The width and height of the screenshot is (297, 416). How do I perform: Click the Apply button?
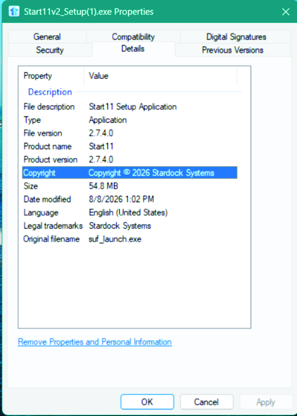[x=265, y=402]
